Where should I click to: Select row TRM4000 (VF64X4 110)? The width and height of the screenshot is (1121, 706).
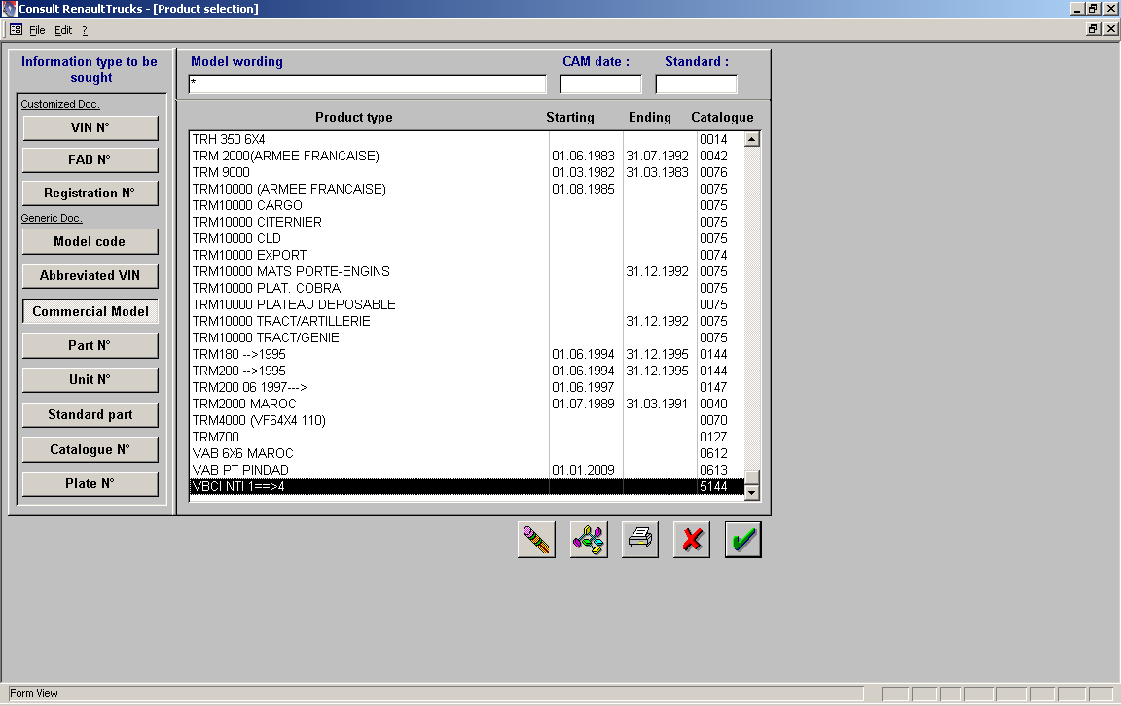[x=467, y=420]
